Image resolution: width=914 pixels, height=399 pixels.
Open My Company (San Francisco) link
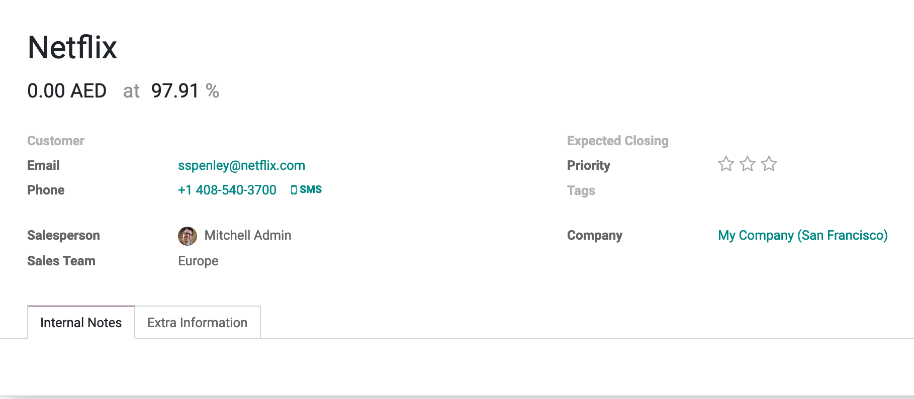[x=802, y=235]
